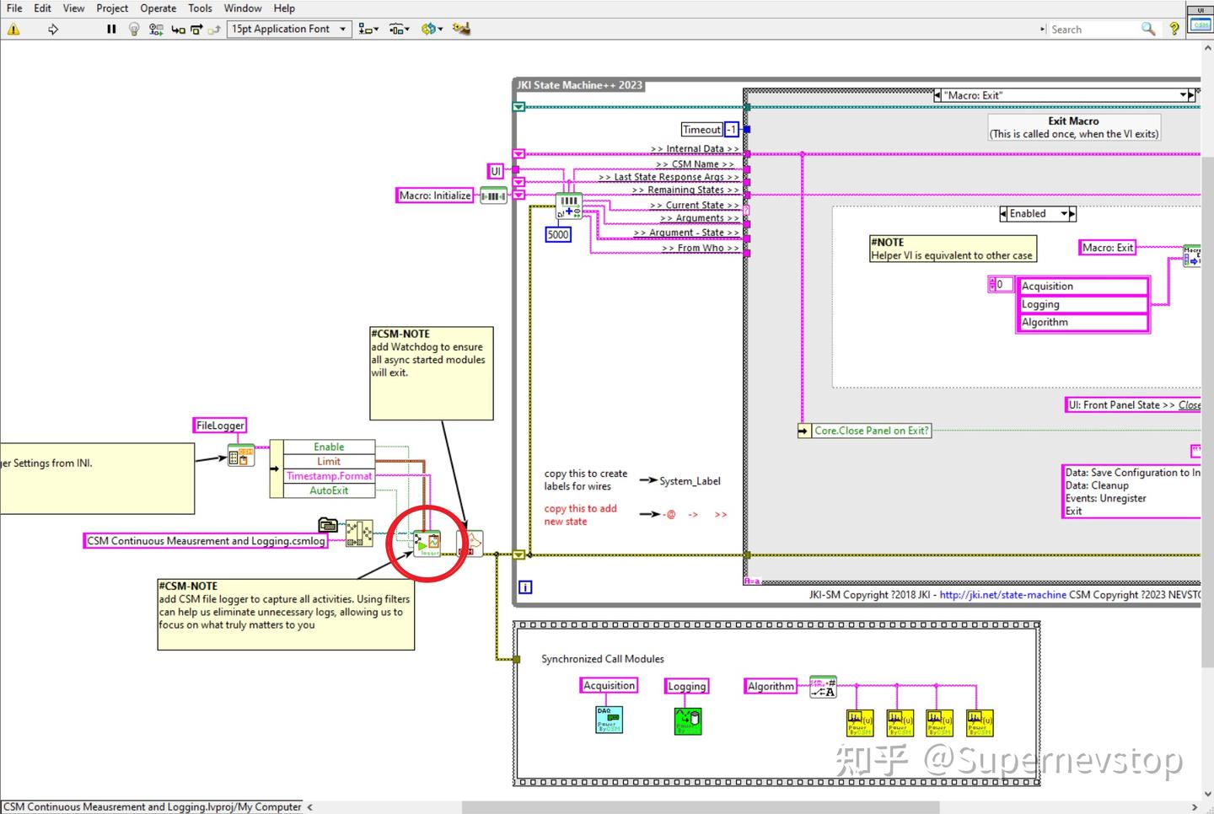The width and height of the screenshot is (1214, 814).
Task: Select the Step Over debugging icon
Action: point(196,29)
